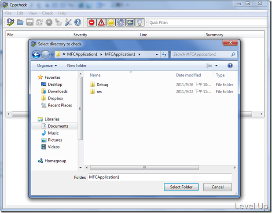272x213 pixels.
Task: Click the Stop checking toolbar icon
Action: (x=49, y=22)
